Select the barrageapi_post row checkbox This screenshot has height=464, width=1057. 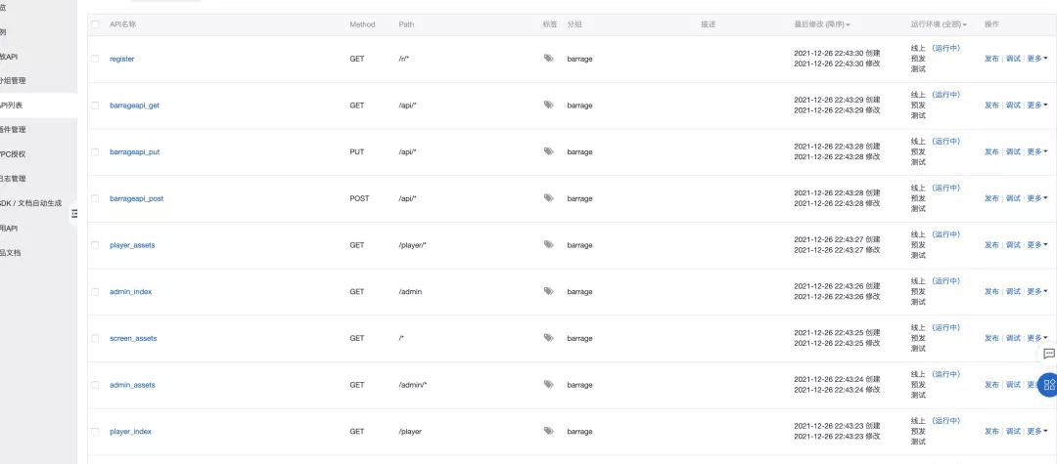point(95,198)
